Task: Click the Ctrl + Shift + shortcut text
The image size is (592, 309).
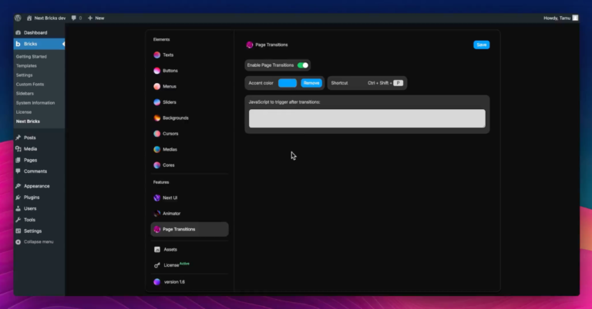Action: pos(379,83)
